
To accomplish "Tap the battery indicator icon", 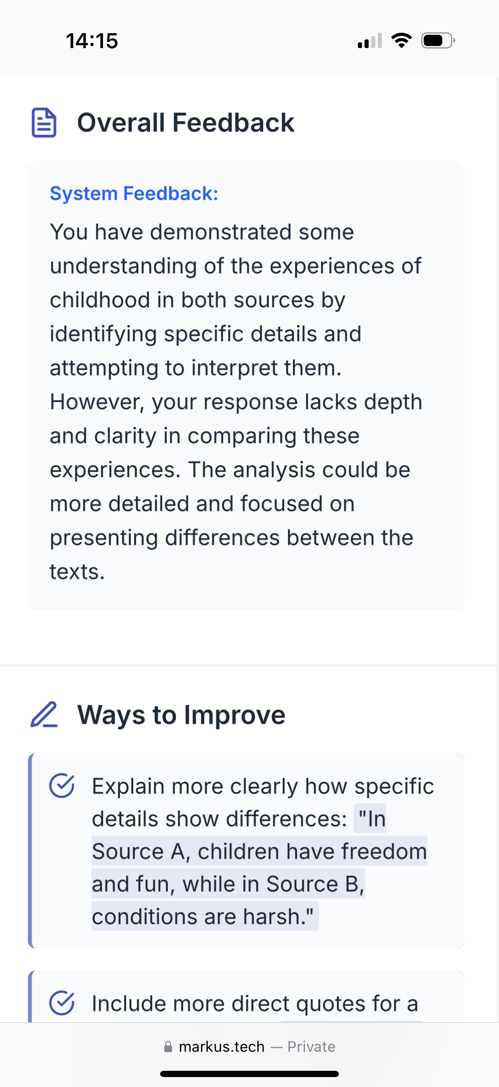I will [x=437, y=41].
